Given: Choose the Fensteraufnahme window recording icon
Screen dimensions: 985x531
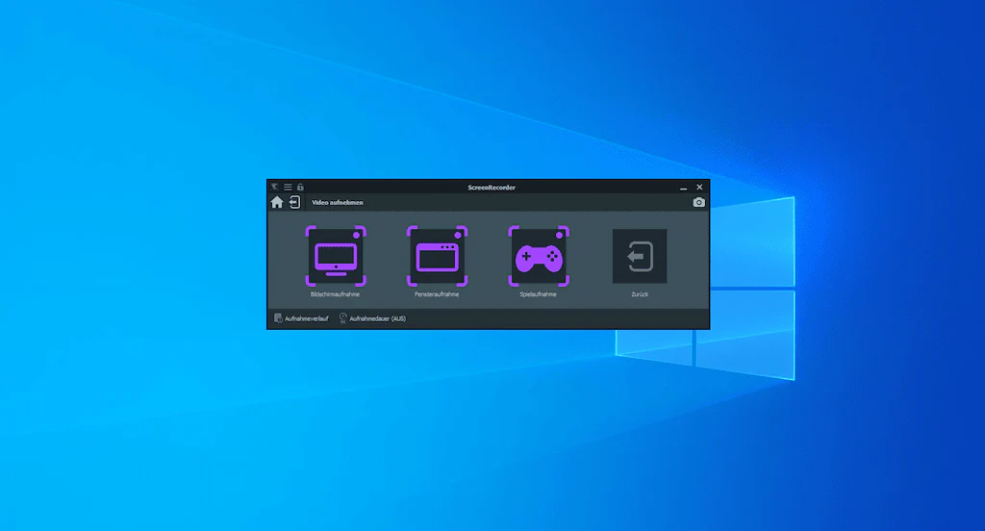Looking at the screenshot, I should pos(438,256).
